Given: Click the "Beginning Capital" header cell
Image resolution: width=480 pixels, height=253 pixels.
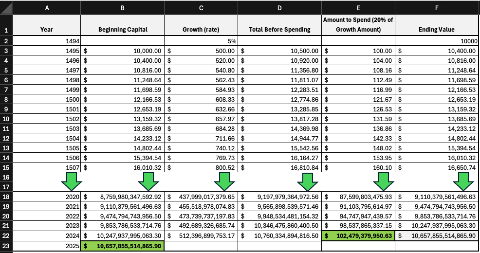Looking at the screenshot, I should tap(123, 30).
